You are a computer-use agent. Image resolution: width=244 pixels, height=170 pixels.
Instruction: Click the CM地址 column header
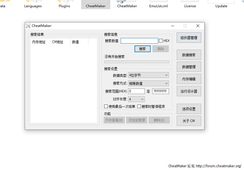[60, 42]
